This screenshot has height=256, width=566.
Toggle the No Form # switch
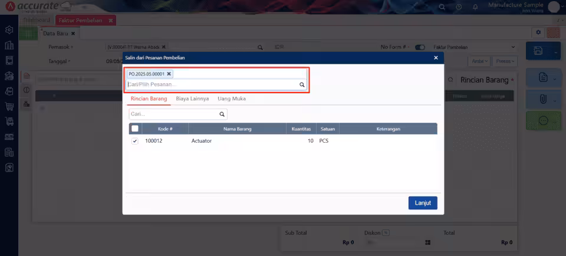pyautogui.click(x=420, y=47)
